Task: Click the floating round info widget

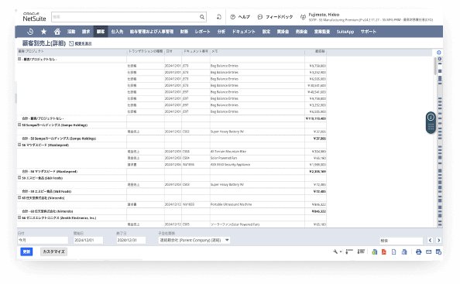Action: click(x=431, y=117)
